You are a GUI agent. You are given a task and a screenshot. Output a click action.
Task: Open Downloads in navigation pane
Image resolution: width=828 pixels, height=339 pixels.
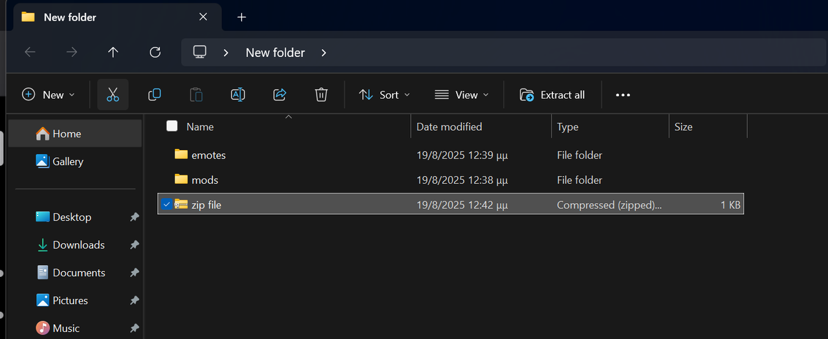pos(74,245)
